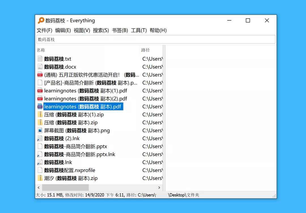Click the docx icon beside 数码荔枝.docx
This screenshot has height=213, width=306.
40,67
